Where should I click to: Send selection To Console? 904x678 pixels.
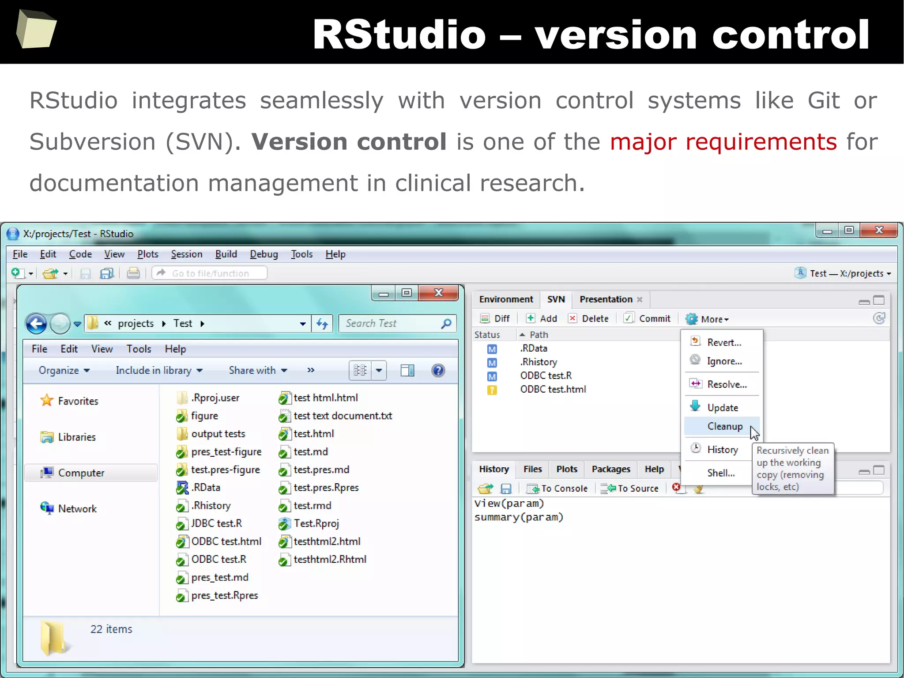click(x=557, y=489)
